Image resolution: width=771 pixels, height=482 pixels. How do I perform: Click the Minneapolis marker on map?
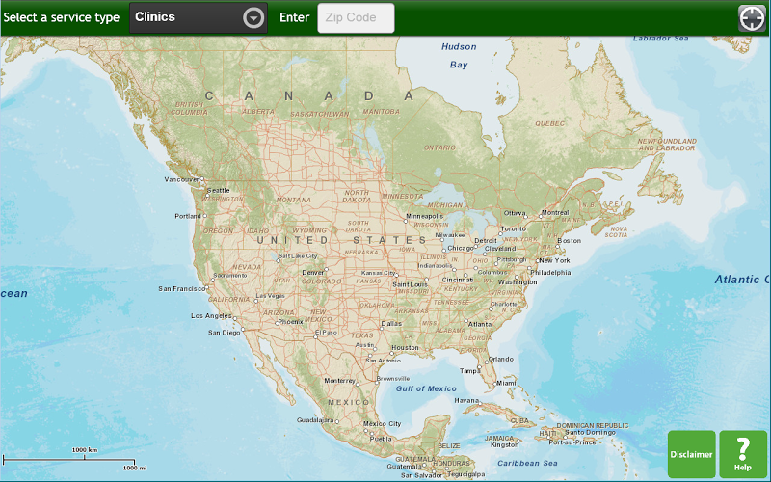point(407,222)
